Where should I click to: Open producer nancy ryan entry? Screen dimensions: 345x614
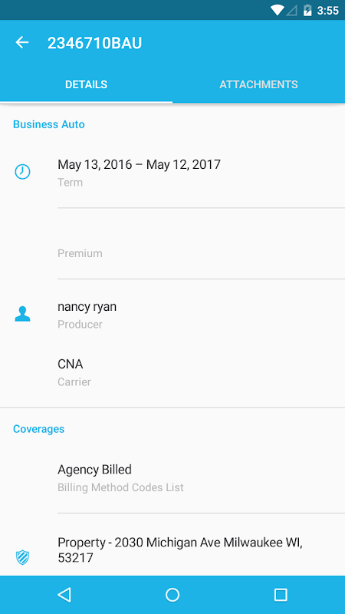coord(172,315)
